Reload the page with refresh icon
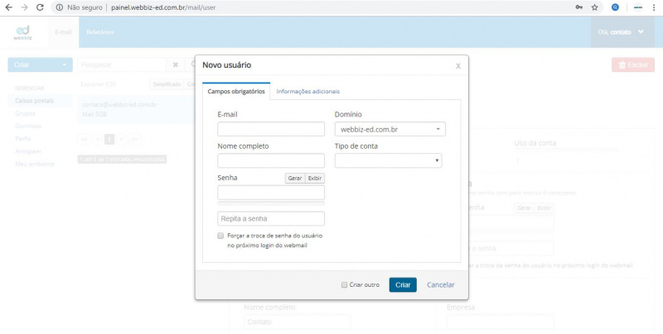Screen dimensions: 663x334 39,7
